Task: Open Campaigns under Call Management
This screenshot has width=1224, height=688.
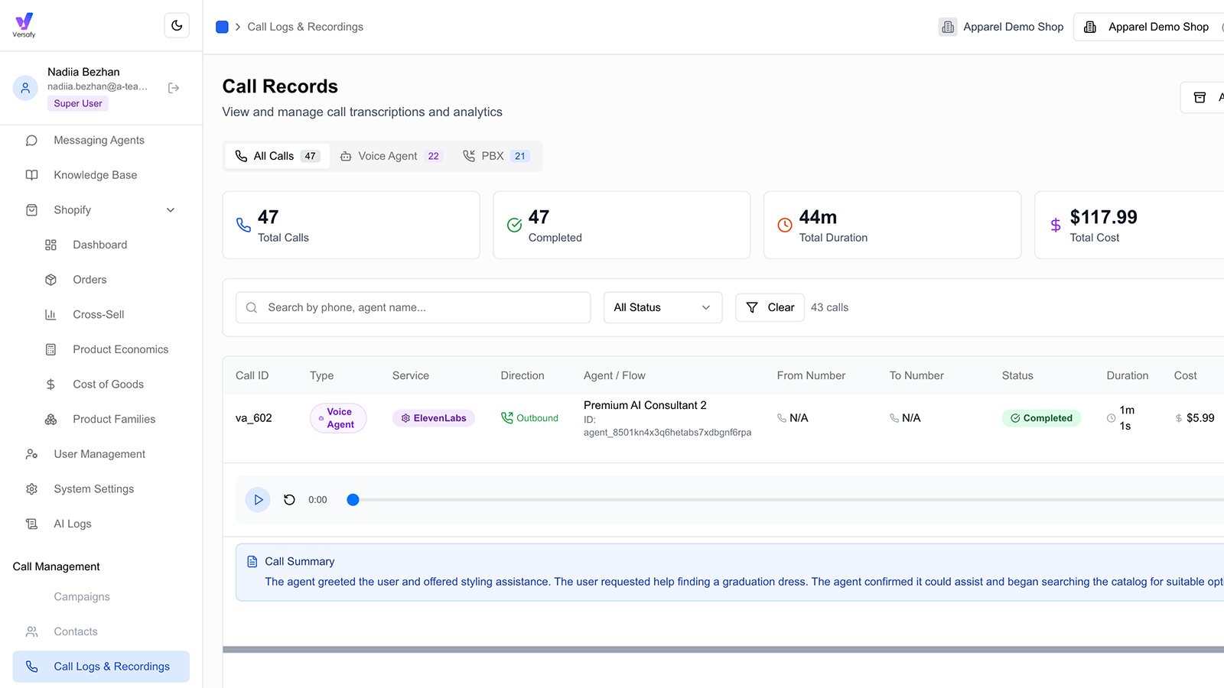Action: (82, 597)
